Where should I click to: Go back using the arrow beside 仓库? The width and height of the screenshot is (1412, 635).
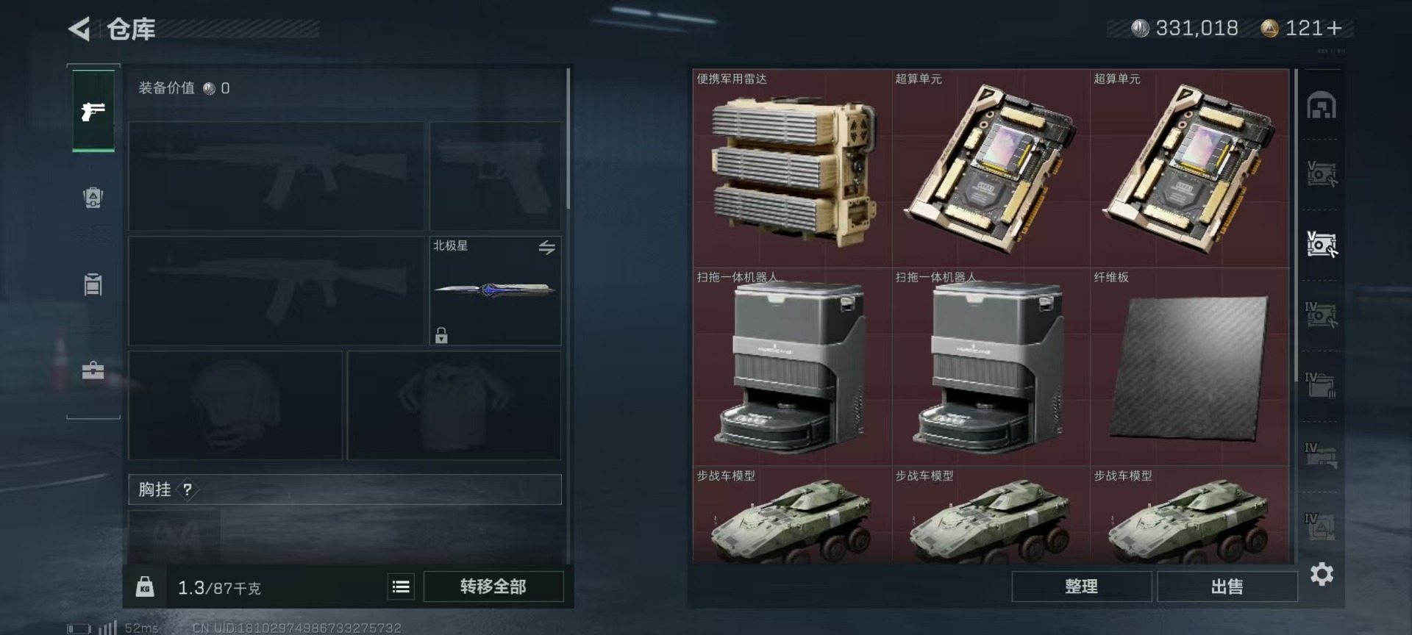point(79,29)
